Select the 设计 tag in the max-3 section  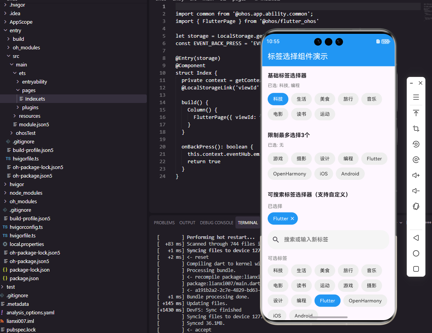tap(325, 159)
